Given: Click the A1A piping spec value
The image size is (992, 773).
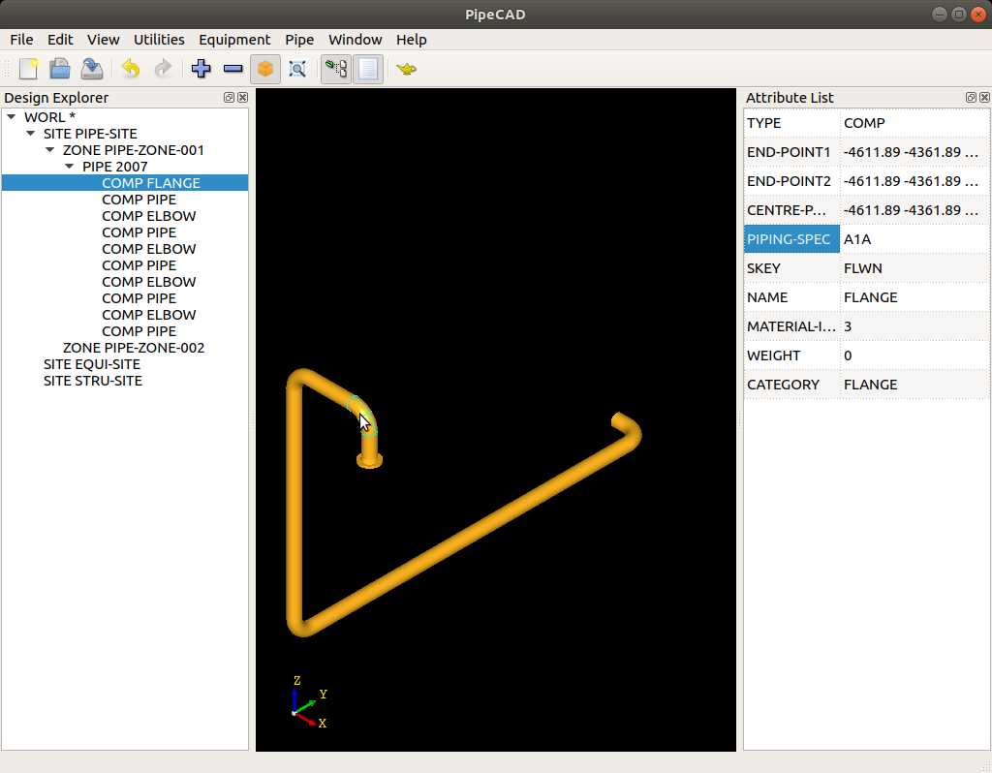Looking at the screenshot, I should (x=914, y=239).
